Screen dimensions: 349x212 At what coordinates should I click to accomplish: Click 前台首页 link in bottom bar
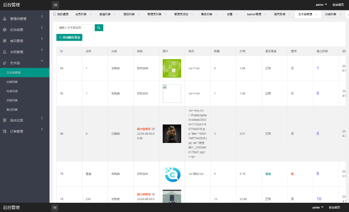coord(334,208)
